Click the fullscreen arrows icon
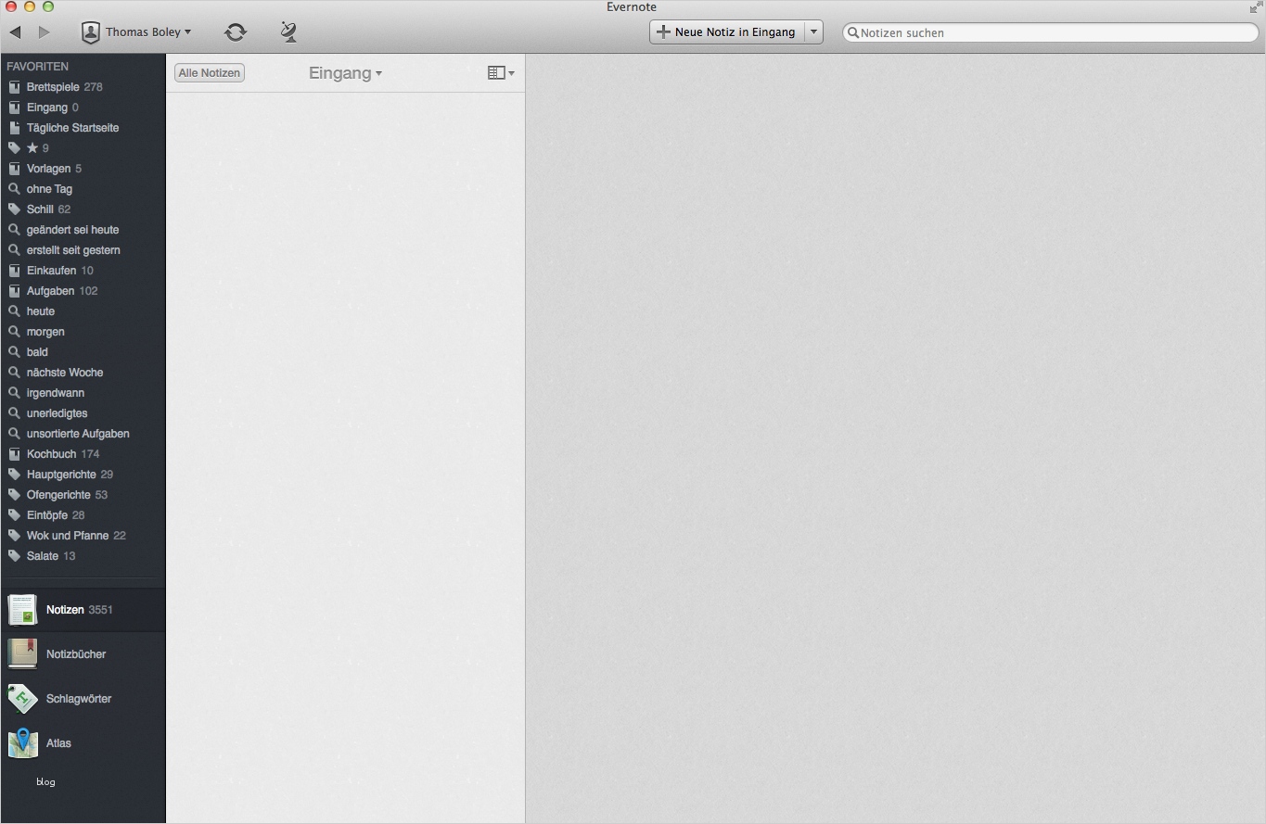Viewport: 1266px width, 824px height. (1256, 6)
